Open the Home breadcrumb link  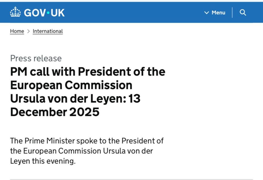(17, 31)
